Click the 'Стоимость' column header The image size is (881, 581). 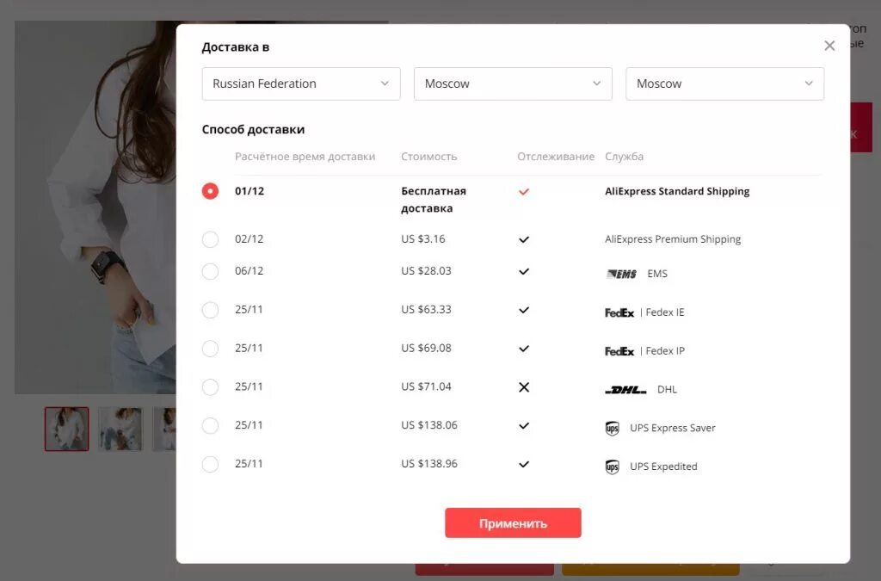pyautogui.click(x=429, y=157)
